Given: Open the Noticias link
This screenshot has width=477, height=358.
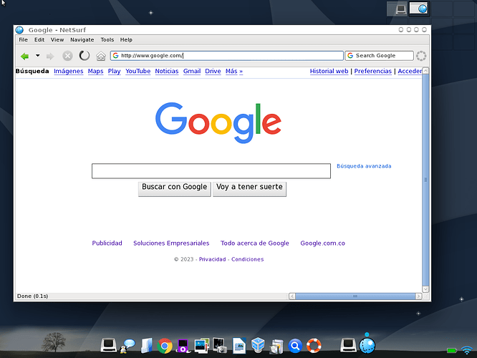Looking at the screenshot, I should pyautogui.click(x=167, y=71).
